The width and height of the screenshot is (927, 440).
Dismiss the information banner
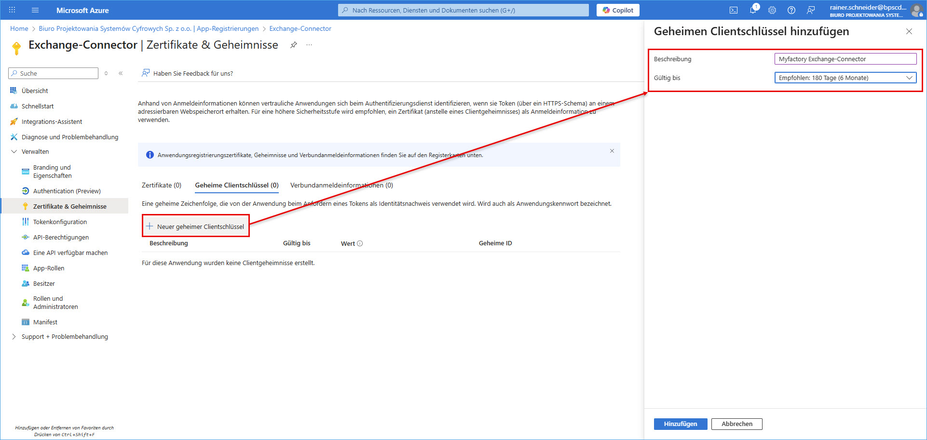(x=612, y=151)
